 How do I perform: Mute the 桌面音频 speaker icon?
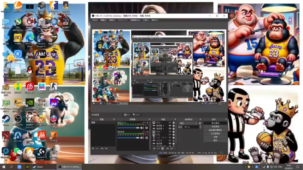click(142, 138)
